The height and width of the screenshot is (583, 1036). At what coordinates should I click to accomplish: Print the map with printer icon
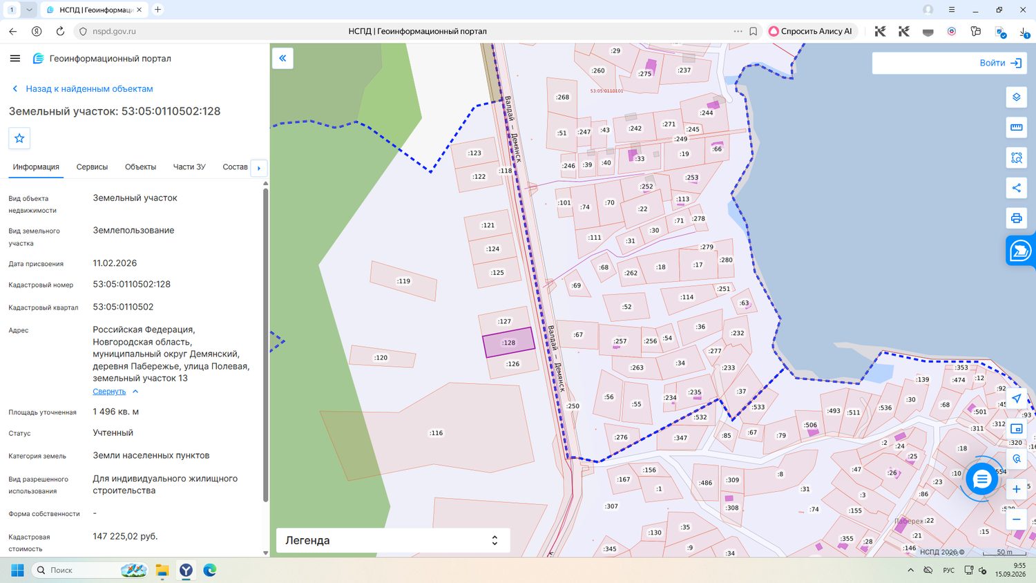click(x=1016, y=218)
